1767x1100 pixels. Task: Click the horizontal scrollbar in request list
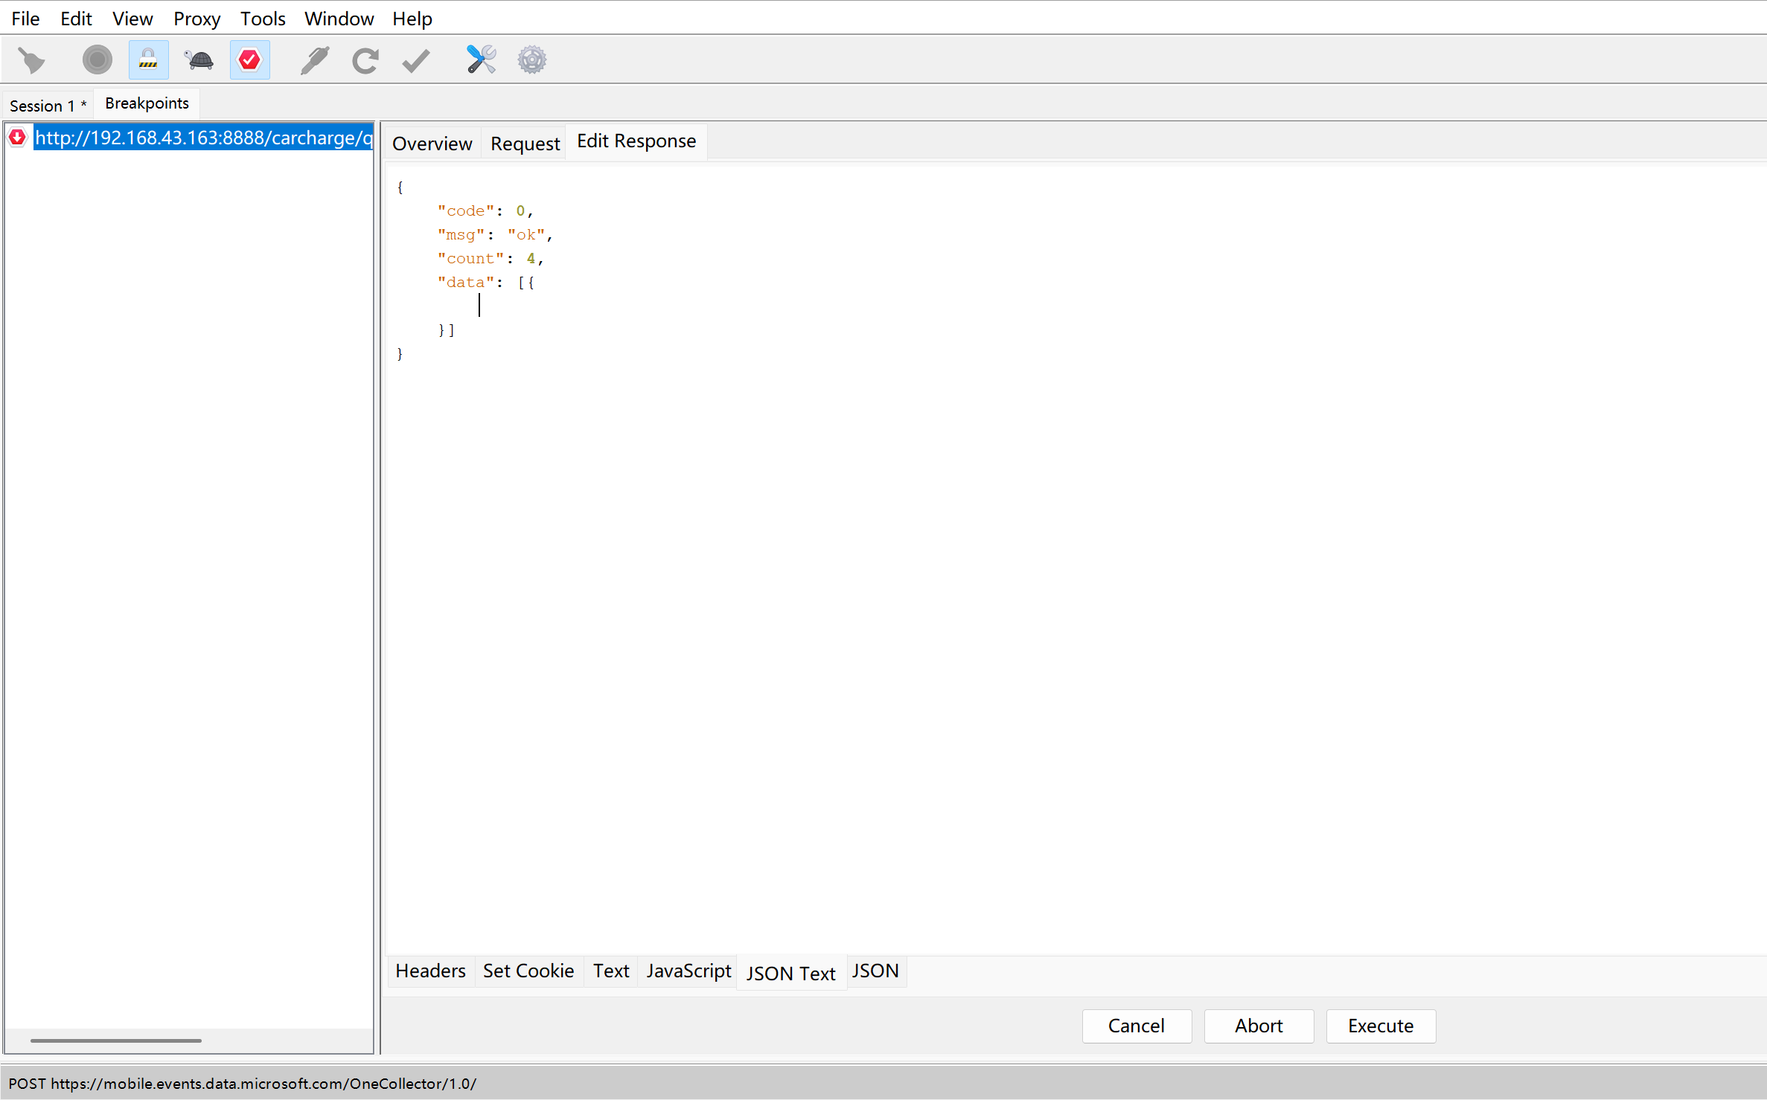[x=116, y=1041]
